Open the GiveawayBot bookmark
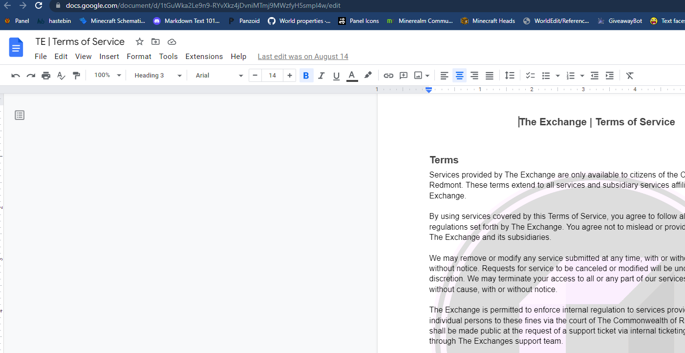 click(x=620, y=21)
